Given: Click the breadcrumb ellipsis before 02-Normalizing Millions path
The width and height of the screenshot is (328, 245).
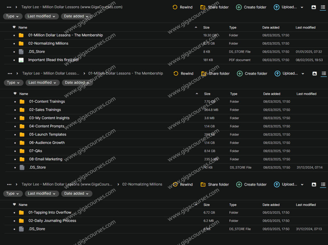Looking at the screenshot, I should 10,184.
